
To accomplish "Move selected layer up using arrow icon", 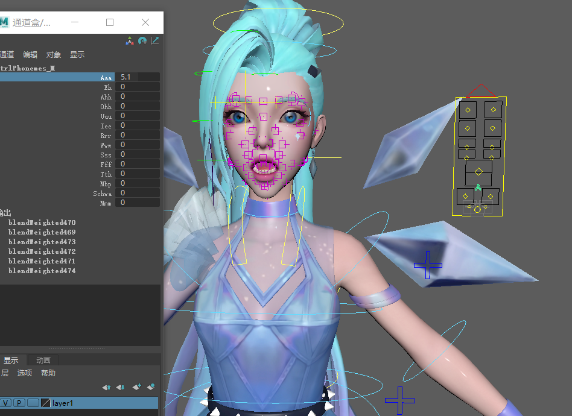I will pyautogui.click(x=106, y=387).
